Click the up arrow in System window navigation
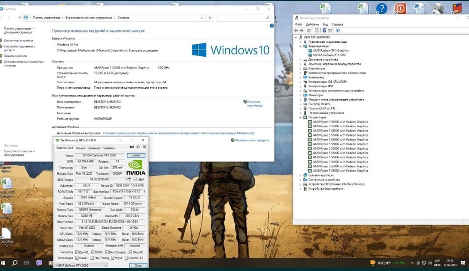469x271 pixels. pos(20,18)
